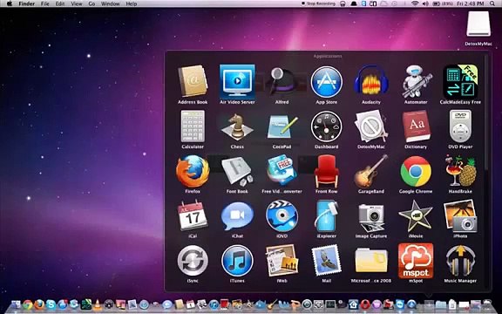
Task: Open Font Book
Action: [237, 172]
